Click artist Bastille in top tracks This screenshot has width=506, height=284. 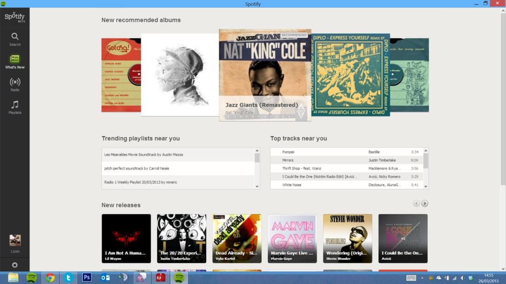(374, 152)
